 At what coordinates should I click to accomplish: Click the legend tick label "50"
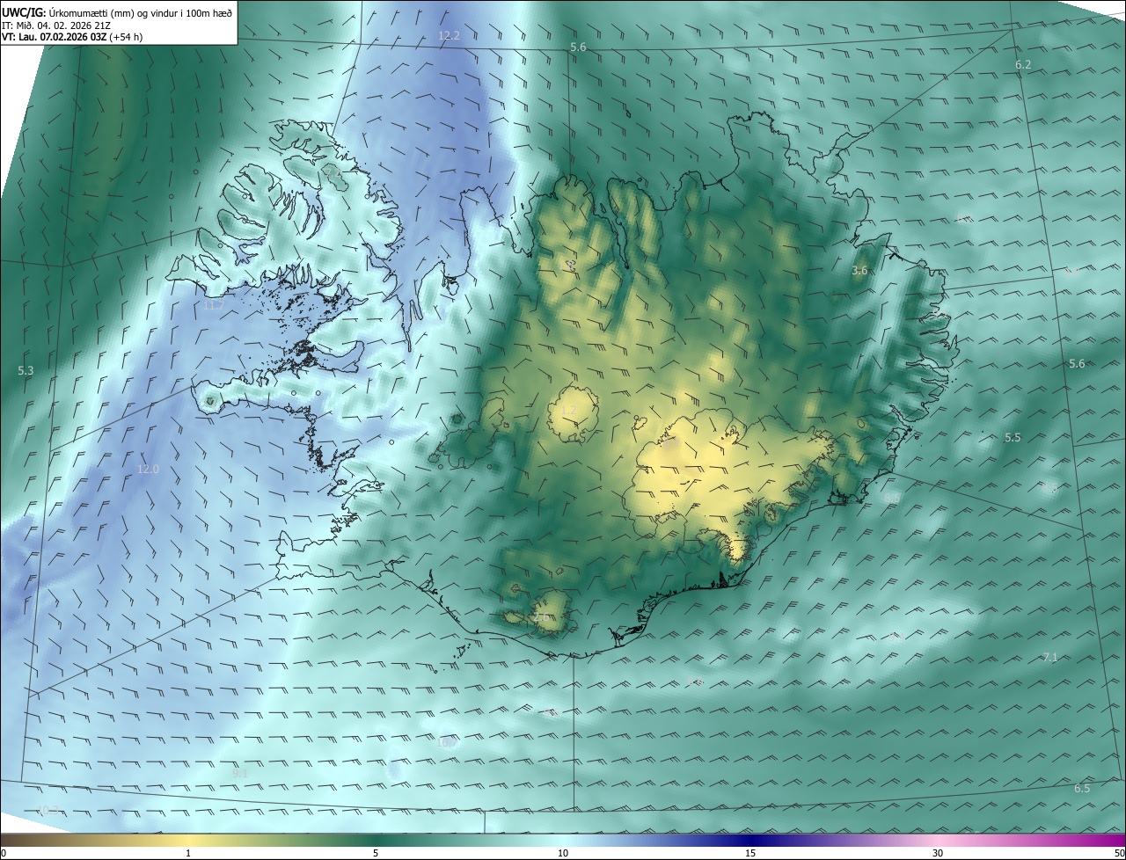(x=1119, y=853)
